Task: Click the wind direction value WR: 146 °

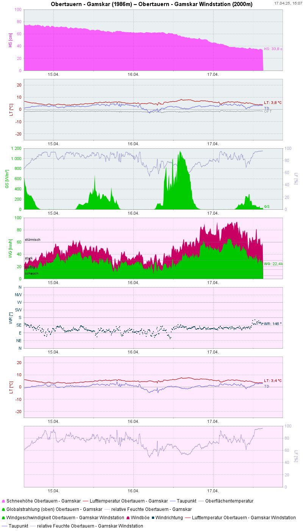Action: click(x=273, y=324)
